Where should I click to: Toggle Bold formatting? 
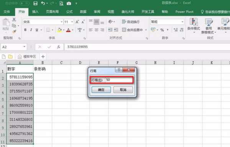pos(25,30)
